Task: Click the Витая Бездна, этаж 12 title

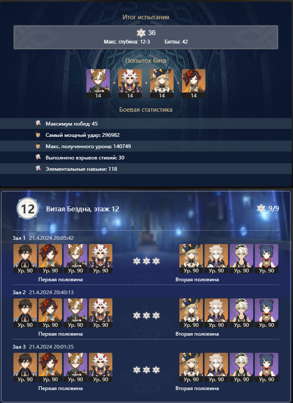Action: (x=83, y=209)
